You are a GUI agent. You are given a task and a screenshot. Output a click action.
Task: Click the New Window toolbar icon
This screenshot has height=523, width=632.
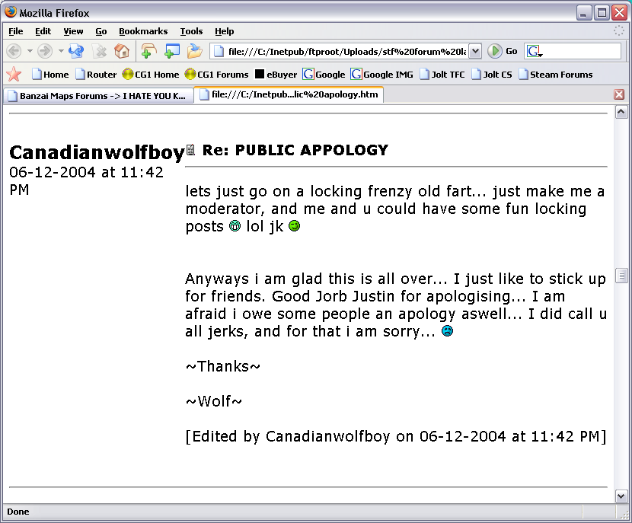172,51
